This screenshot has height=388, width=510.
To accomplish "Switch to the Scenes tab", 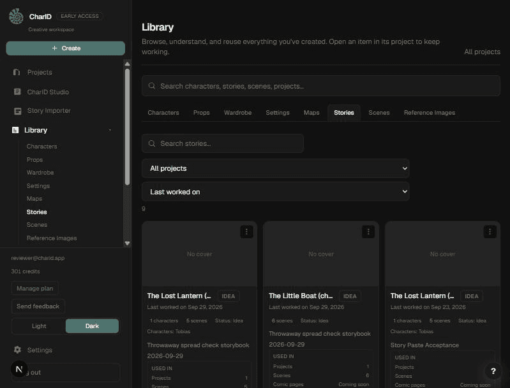I will [379, 113].
